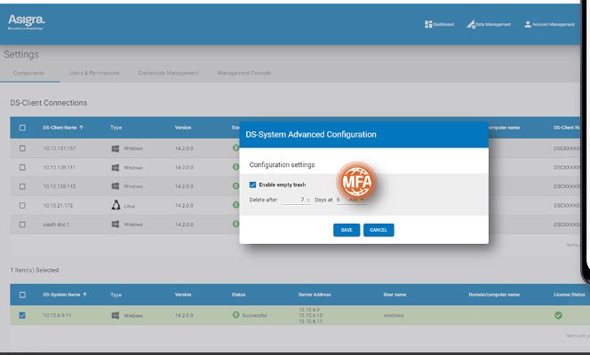
Task: Select the checkbox for 10.10.137.167
Action: tap(22, 148)
